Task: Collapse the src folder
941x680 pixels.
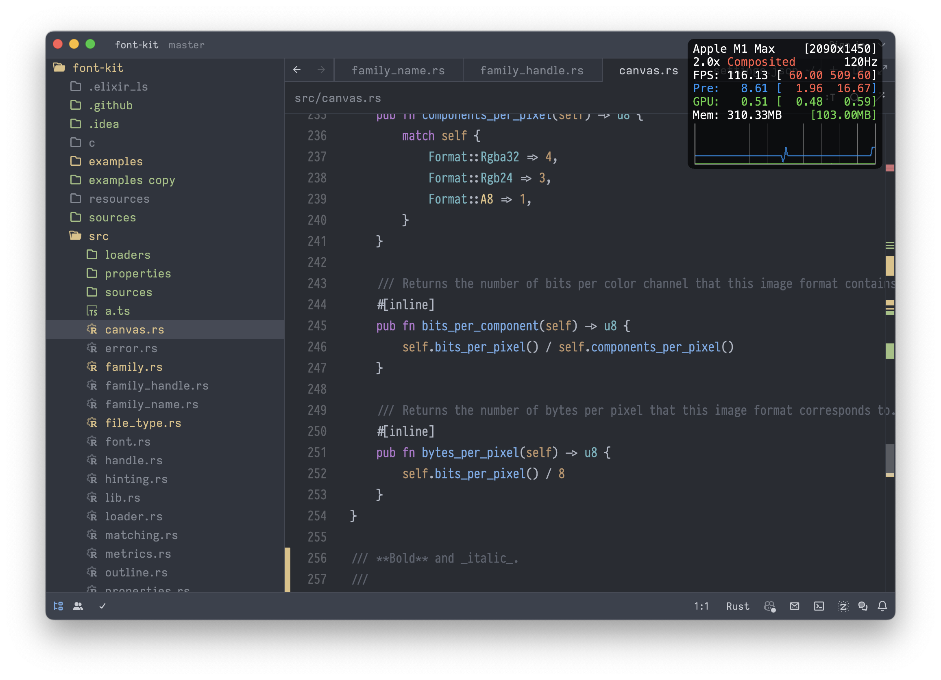Action: click(99, 236)
